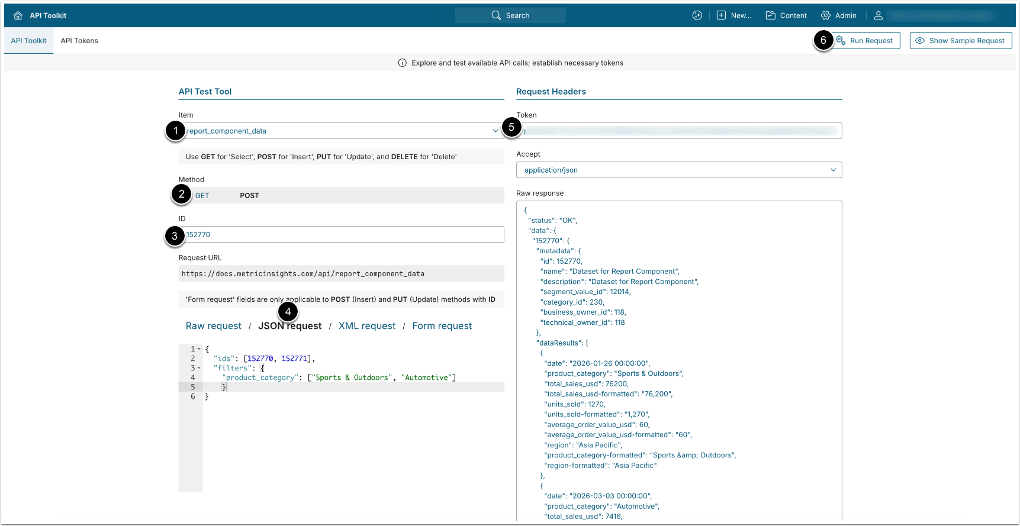Click the user profile icon
The image size is (1020, 526).
(x=879, y=15)
